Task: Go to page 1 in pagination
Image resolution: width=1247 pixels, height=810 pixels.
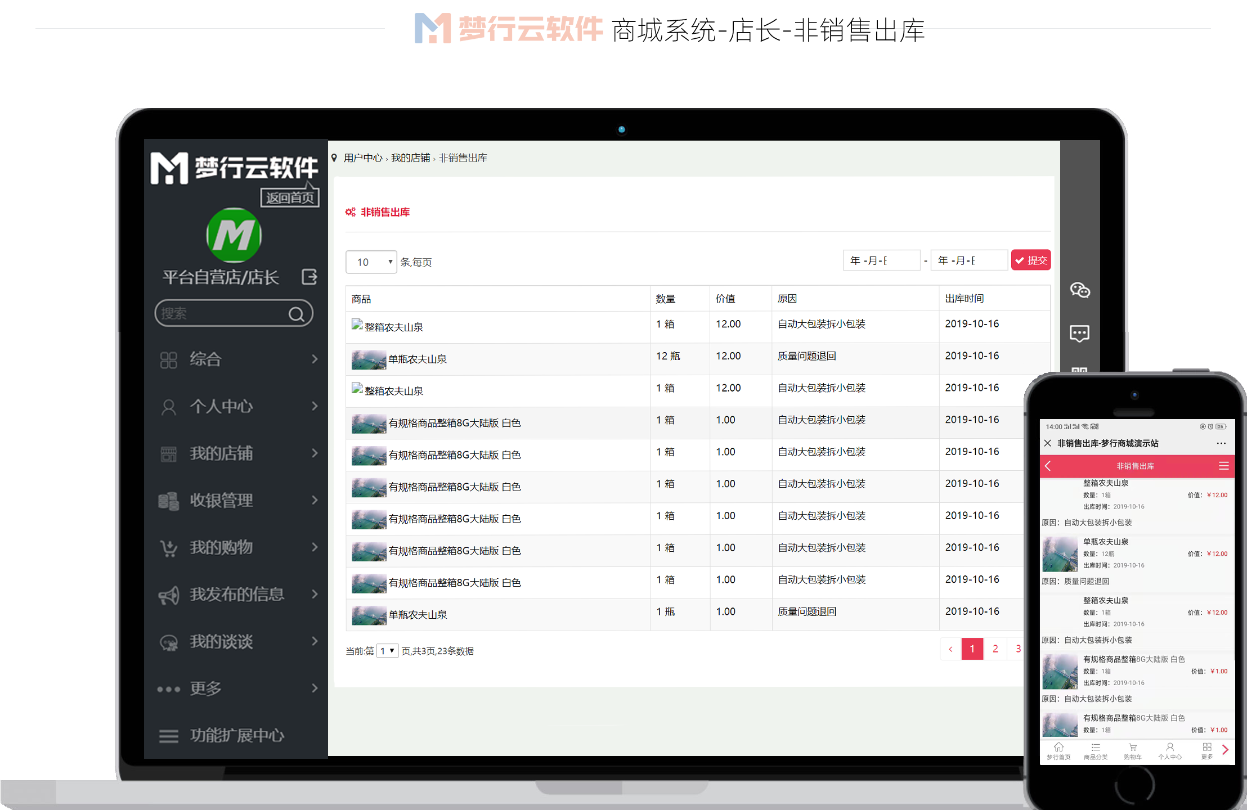Action: click(x=972, y=649)
